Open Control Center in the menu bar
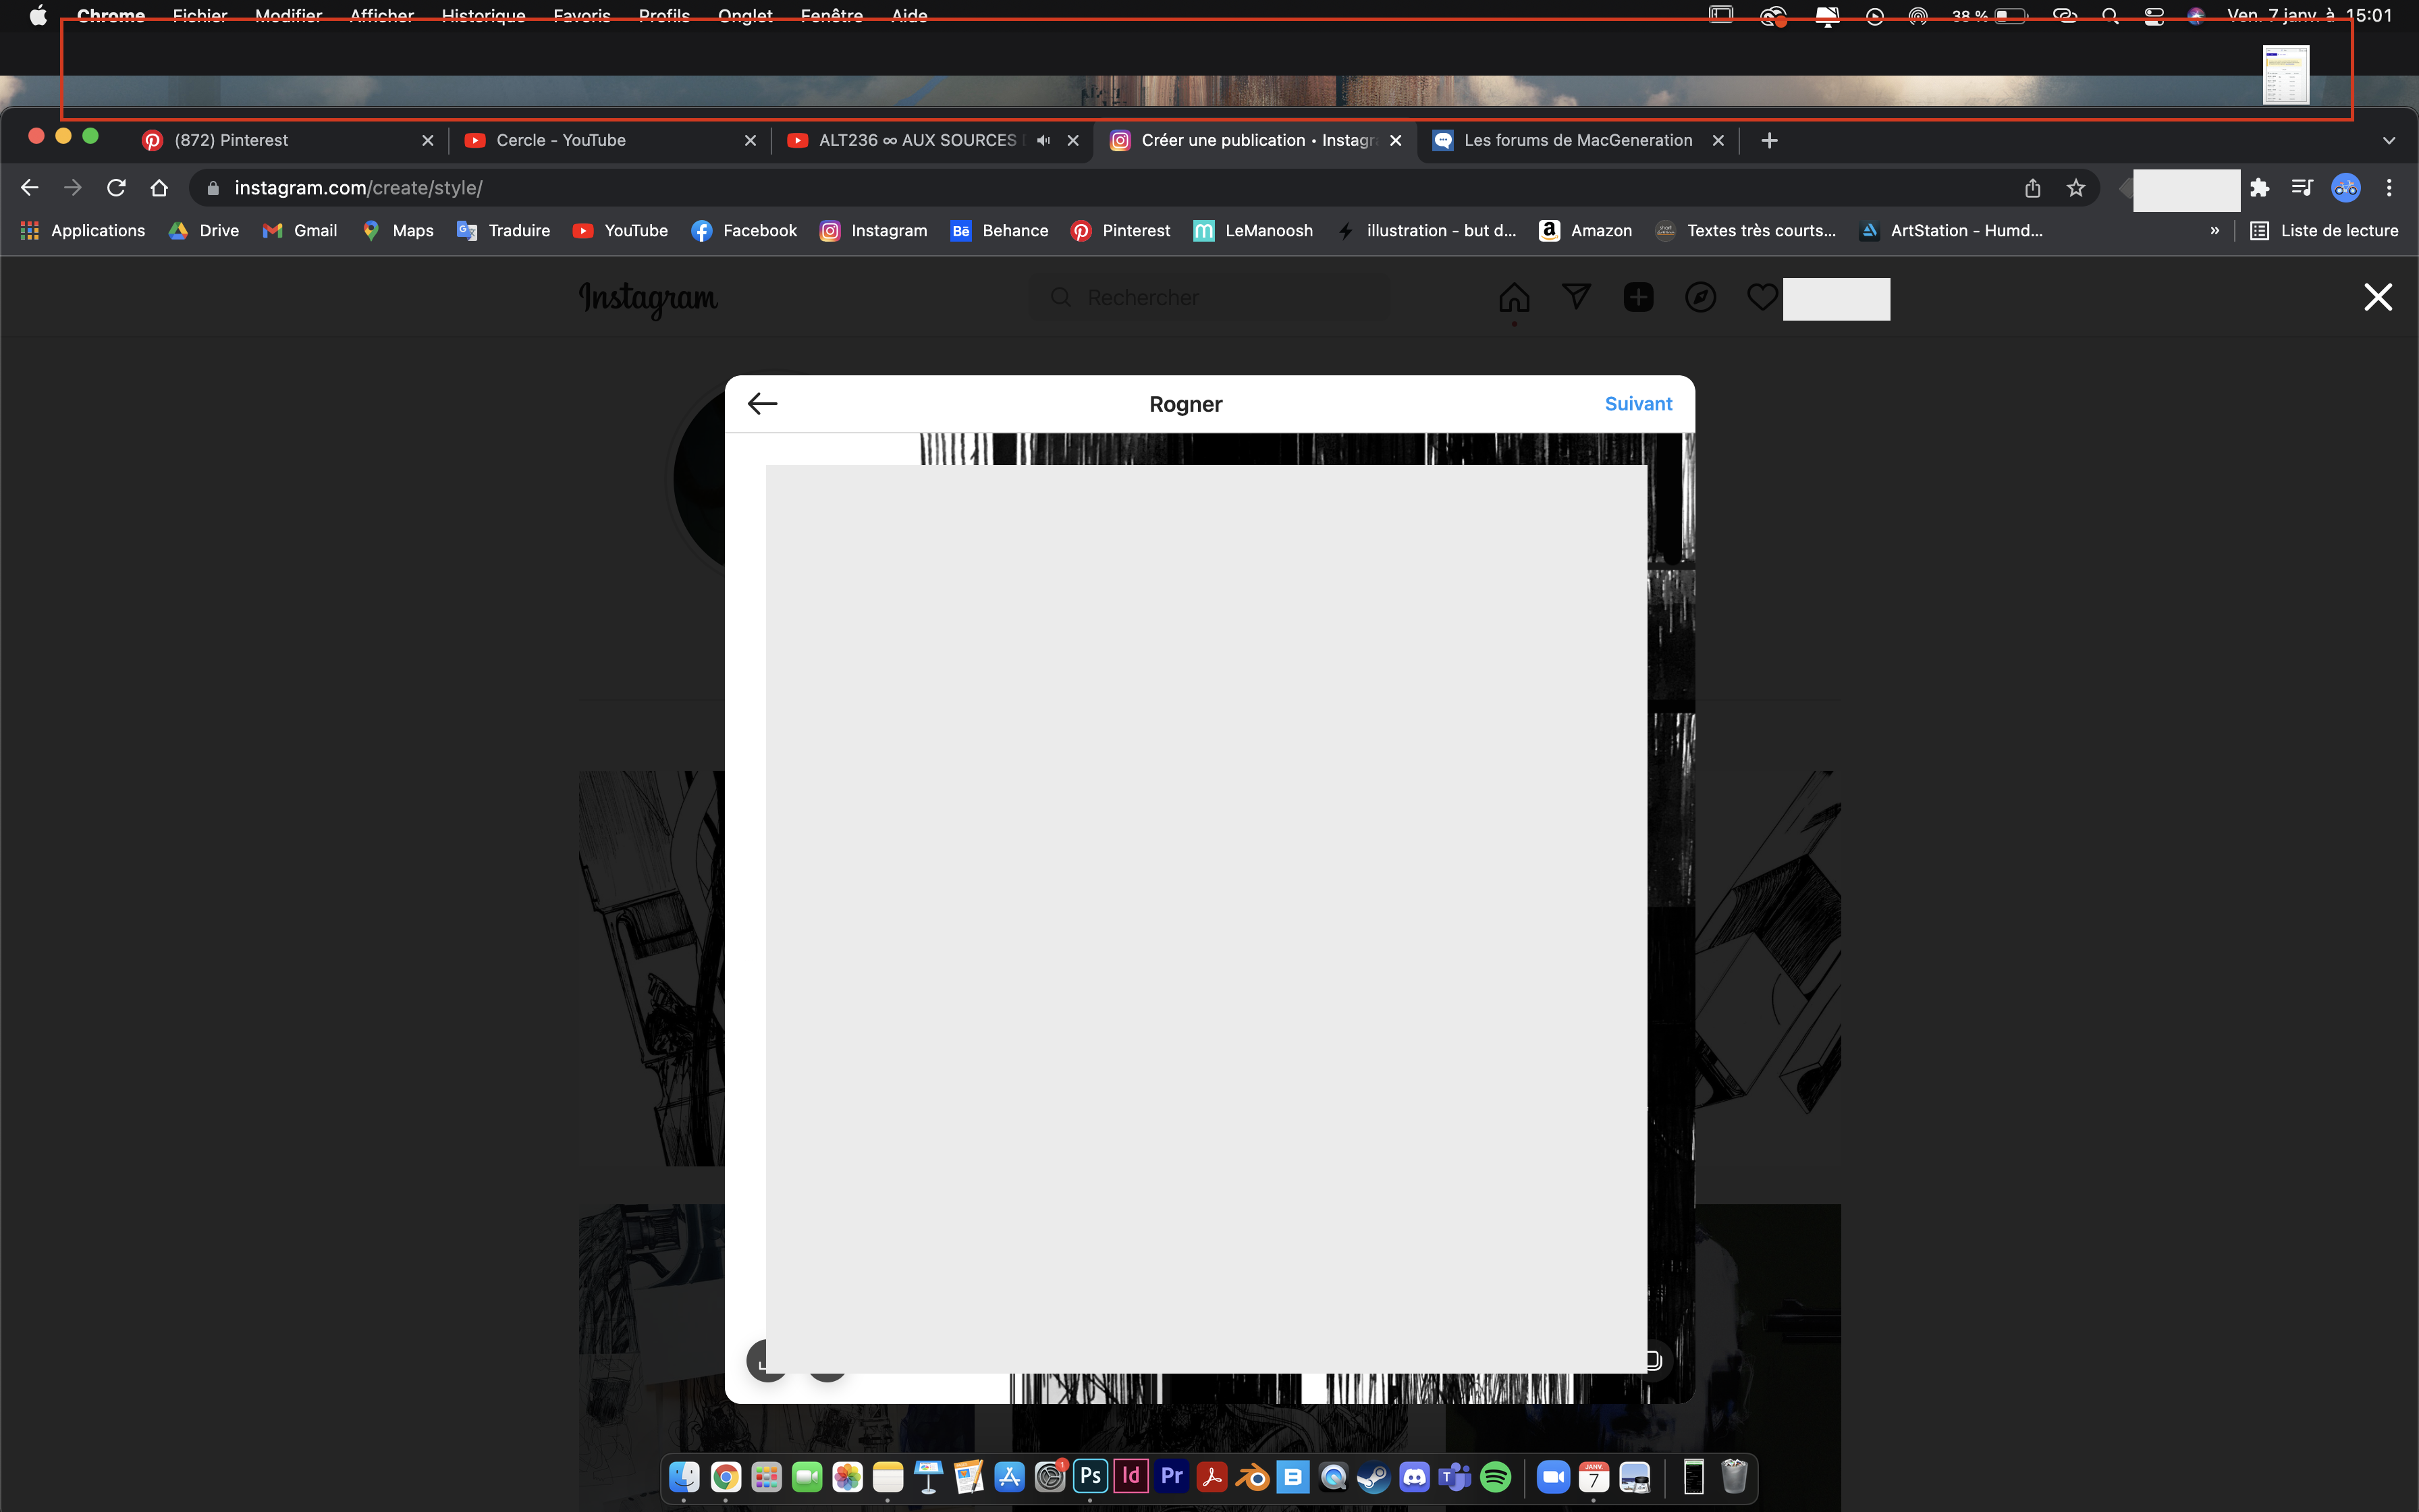Screen dimensions: 2419x1512 (2154, 16)
